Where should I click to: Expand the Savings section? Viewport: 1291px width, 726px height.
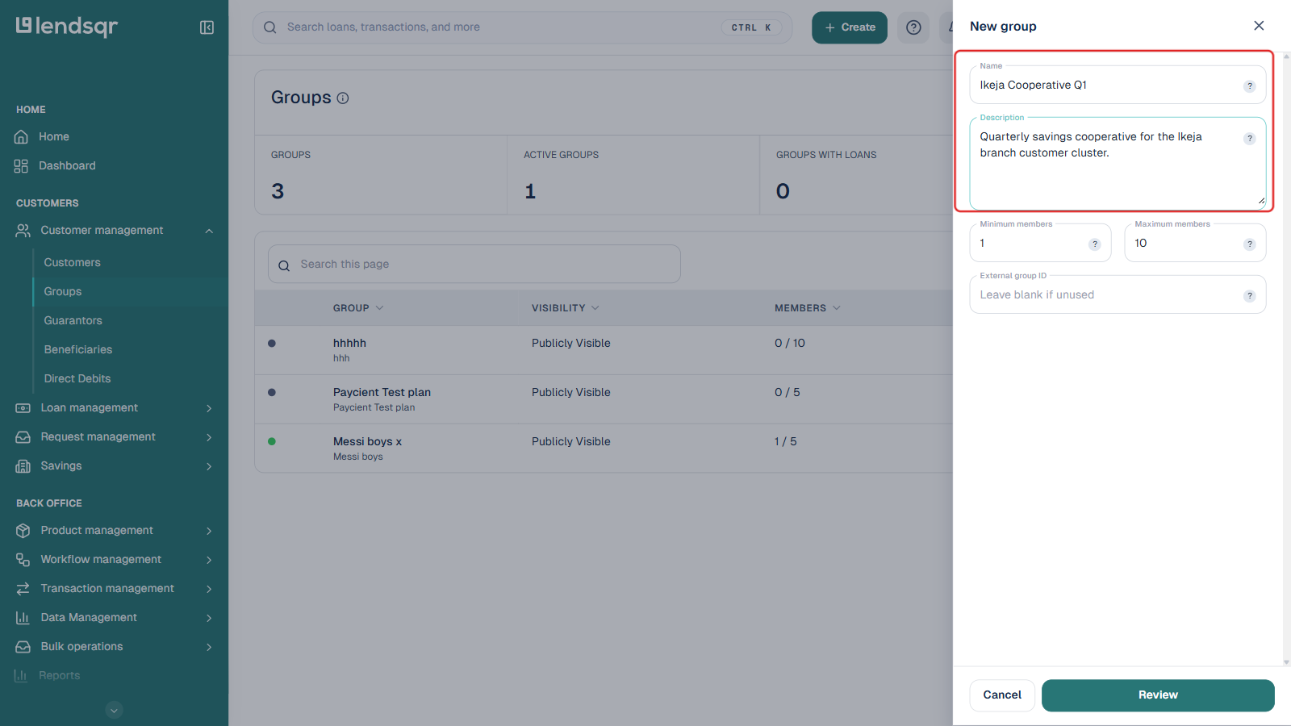(x=209, y=466)
